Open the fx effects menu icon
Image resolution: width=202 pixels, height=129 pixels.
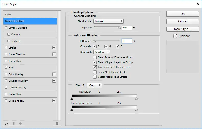[x=7, y=123]
